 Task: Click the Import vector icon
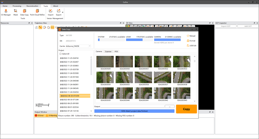(51, 11)
